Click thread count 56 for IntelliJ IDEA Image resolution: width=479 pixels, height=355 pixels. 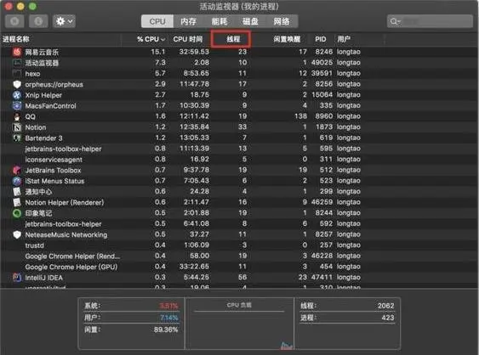242,277
